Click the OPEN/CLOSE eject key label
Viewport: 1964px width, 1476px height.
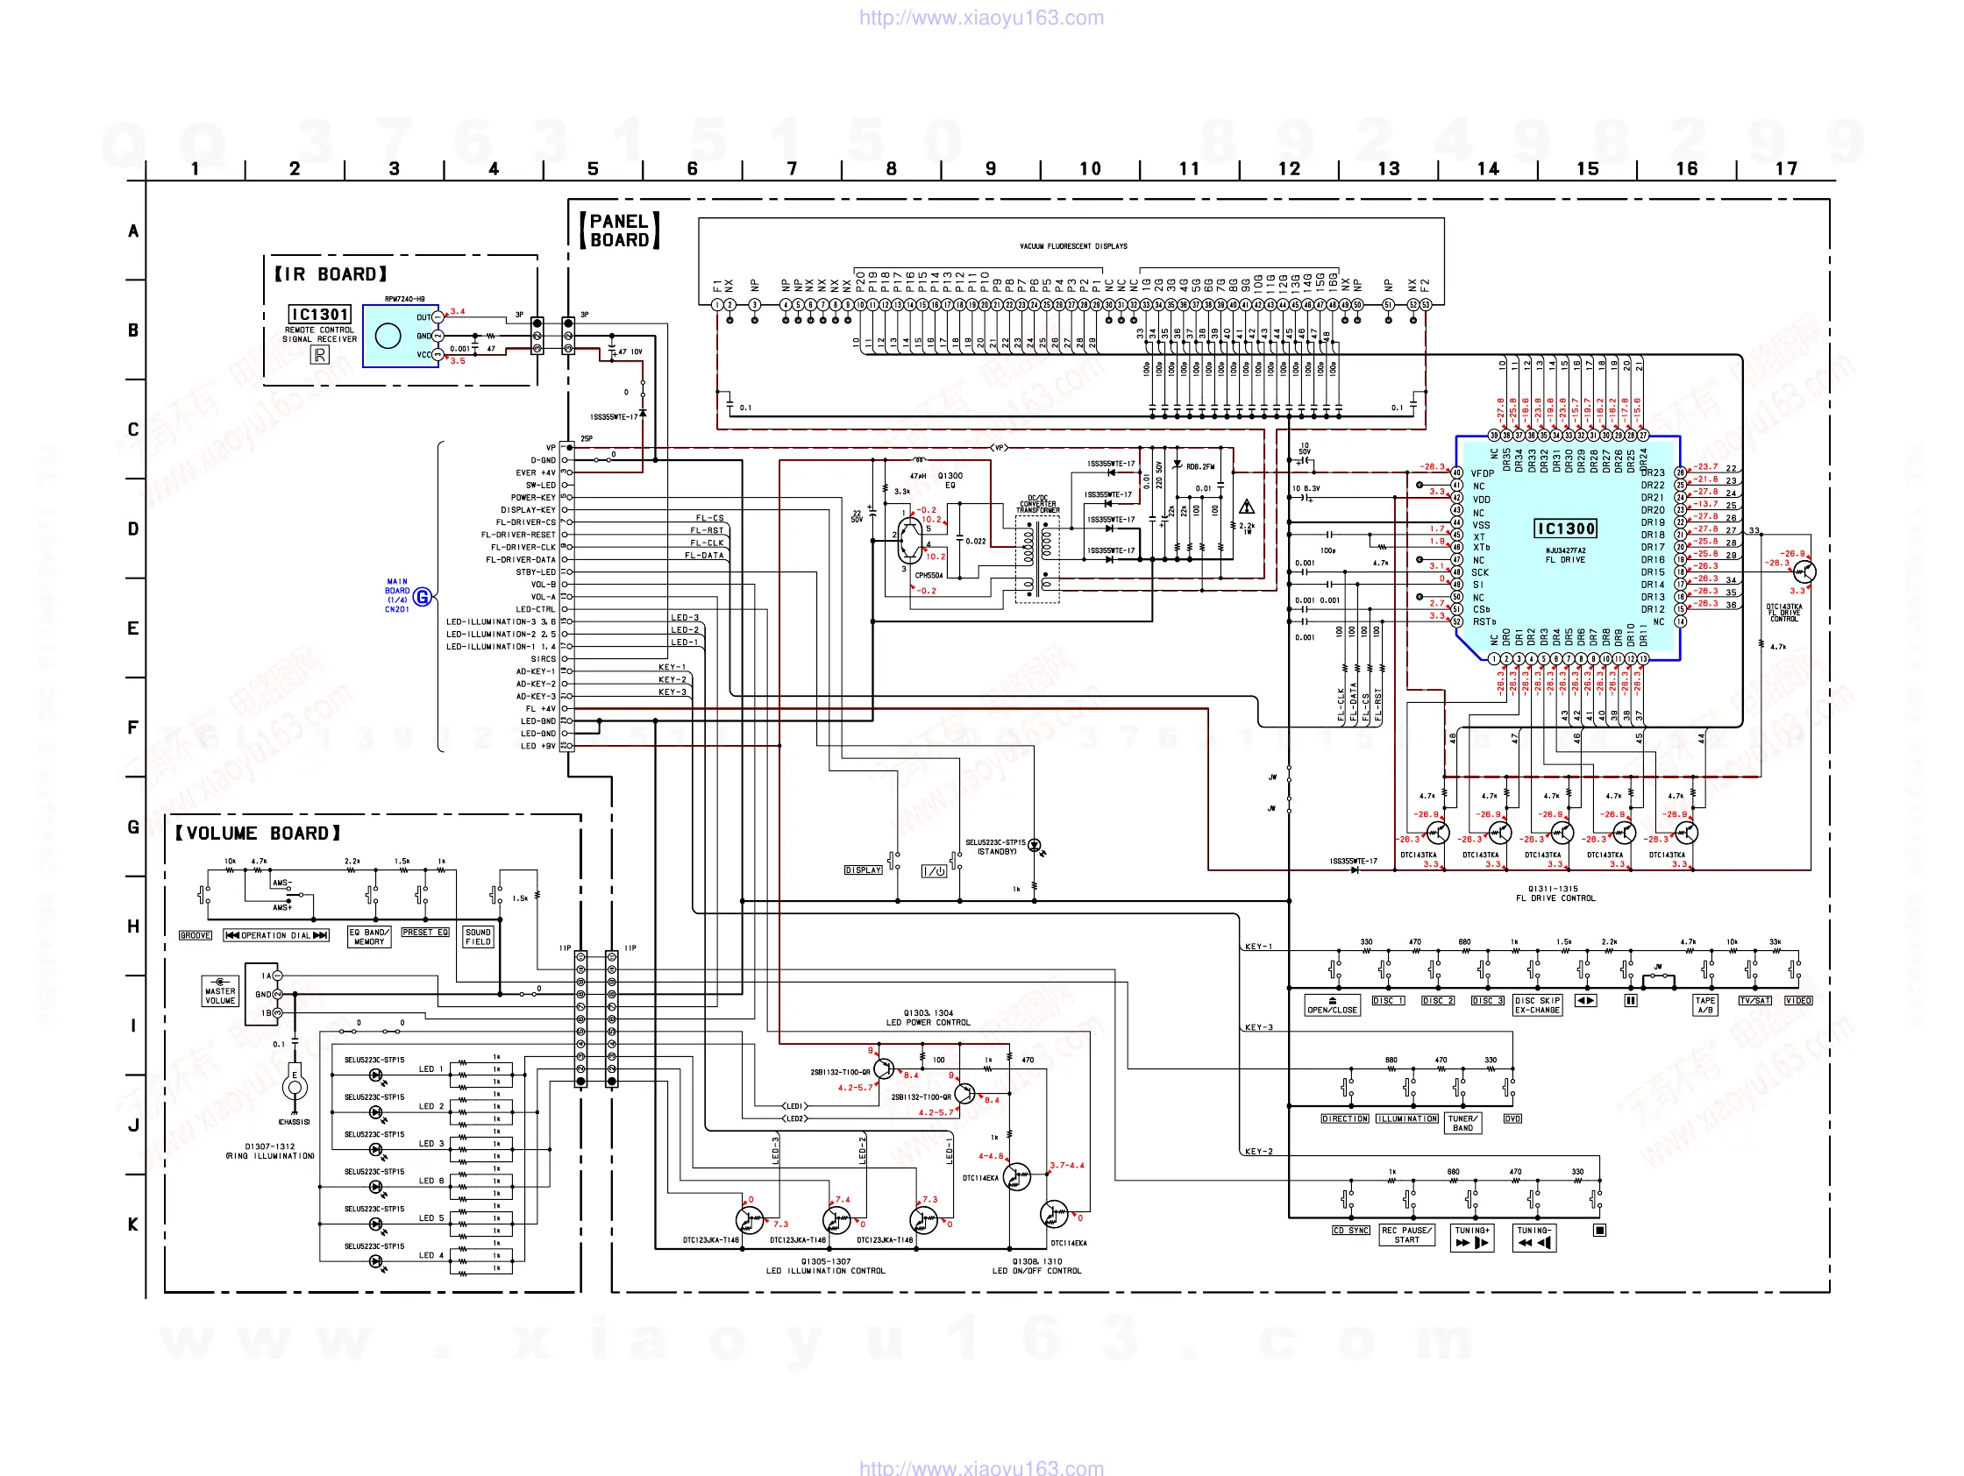(x=1332, y=1004)
